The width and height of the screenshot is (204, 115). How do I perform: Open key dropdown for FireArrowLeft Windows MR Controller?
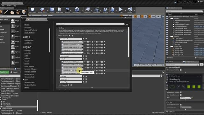[x=72, y=53]
